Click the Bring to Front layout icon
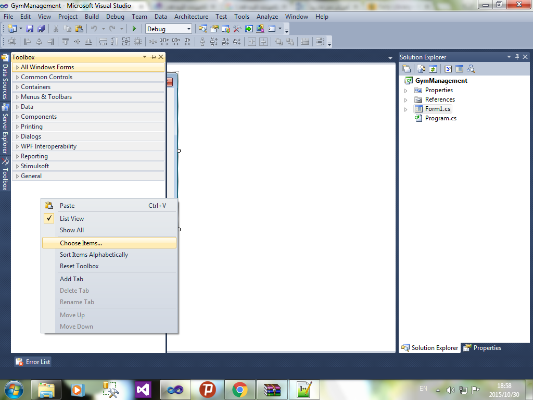Image resolution: width=533 pixels, height=400 pixels. (279, 42)
